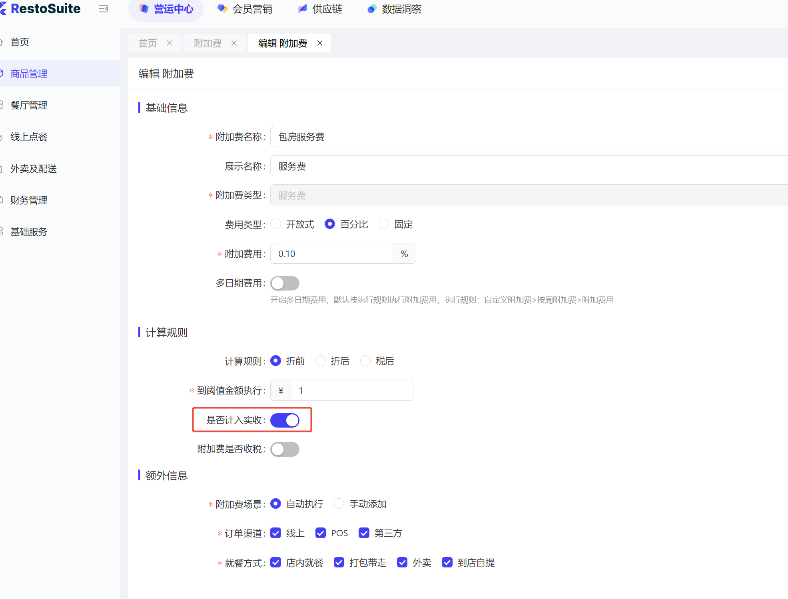Screen dimensions: 788x599
Task: Switch to the 附加费 tab
Action: 207,43
